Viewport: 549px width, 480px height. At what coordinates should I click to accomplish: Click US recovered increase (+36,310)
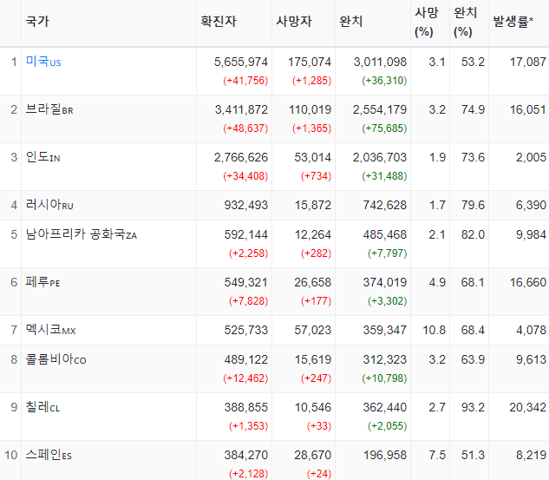click(384, 81)
